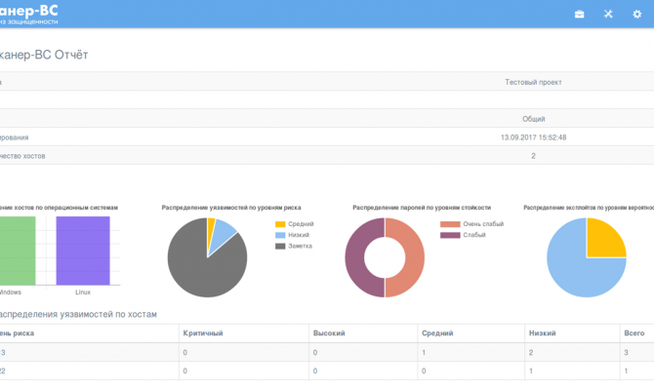The height and width of the screenshot is (390, 654).
Task: Click light blue slice of vulnerability pie
Action: pos(221,235)
